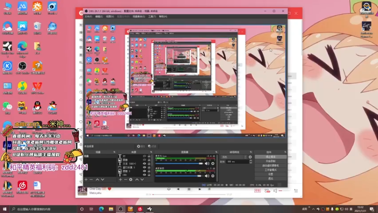Move source down in sources list
This screenshot has height=213, width=378.
tap(142, 179)
